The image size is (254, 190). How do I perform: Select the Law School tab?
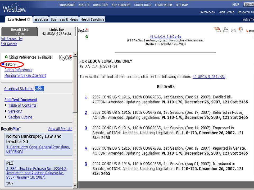pyautogui.click(x=17, y=19)
